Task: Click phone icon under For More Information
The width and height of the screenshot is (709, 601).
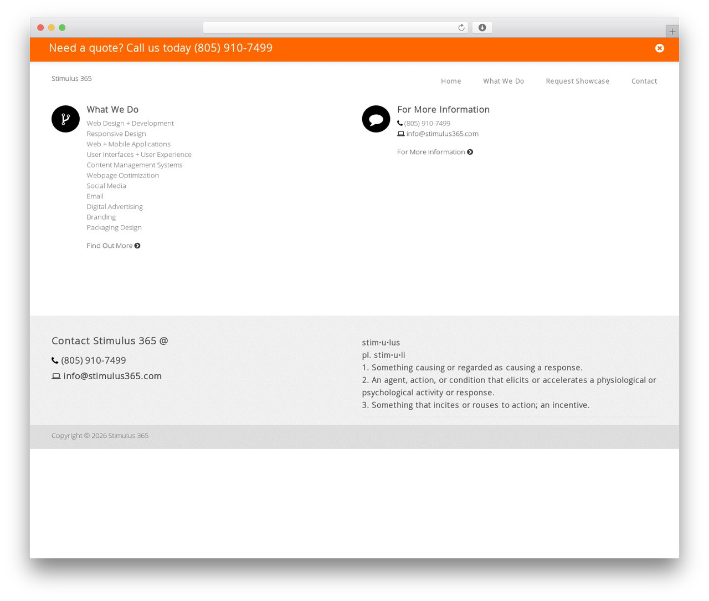Action: click(x=400, y=123)
